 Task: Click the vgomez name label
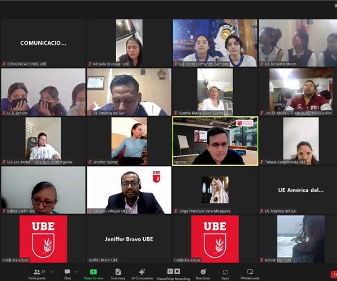tap(180, 162)
